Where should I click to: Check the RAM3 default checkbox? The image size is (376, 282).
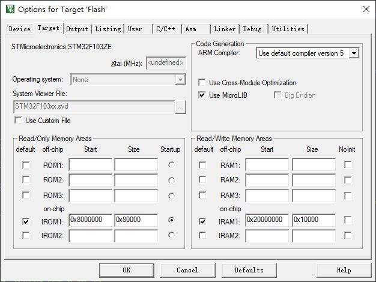coord(202,195)
